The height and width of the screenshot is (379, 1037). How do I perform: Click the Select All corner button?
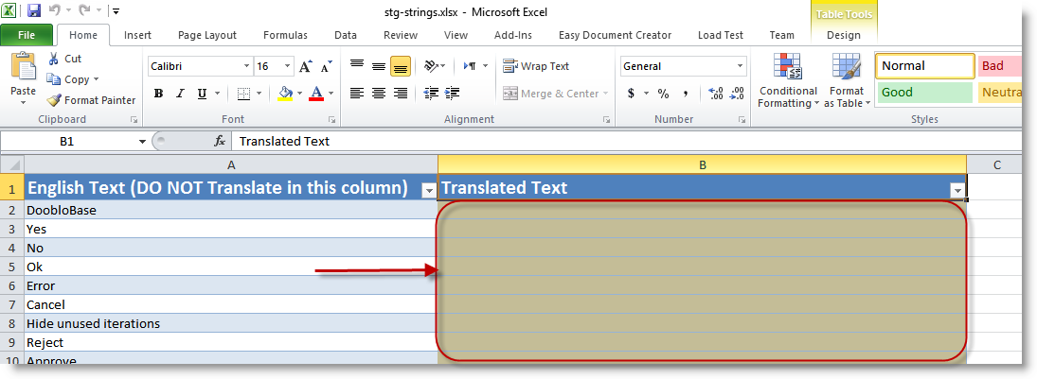click(12, 164)
